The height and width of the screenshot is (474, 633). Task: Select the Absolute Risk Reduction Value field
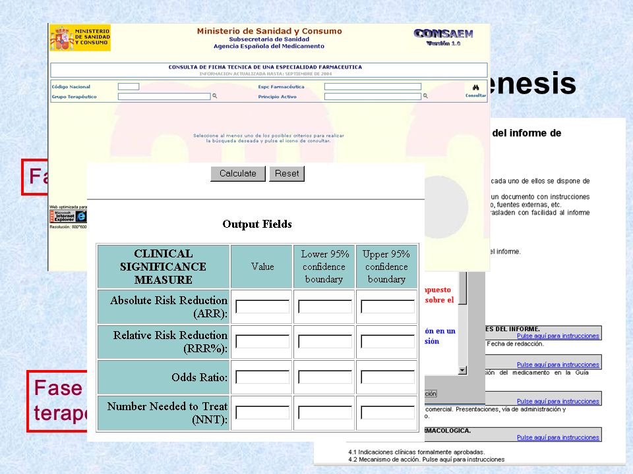click(x=262, y=307)
